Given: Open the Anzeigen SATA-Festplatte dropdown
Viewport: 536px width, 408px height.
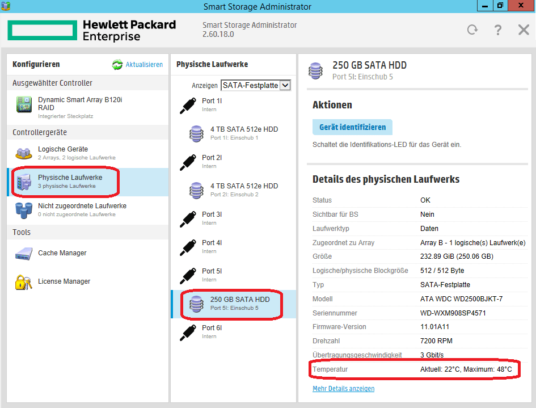Looking at the screenshot, I should (x=256, y=85).
